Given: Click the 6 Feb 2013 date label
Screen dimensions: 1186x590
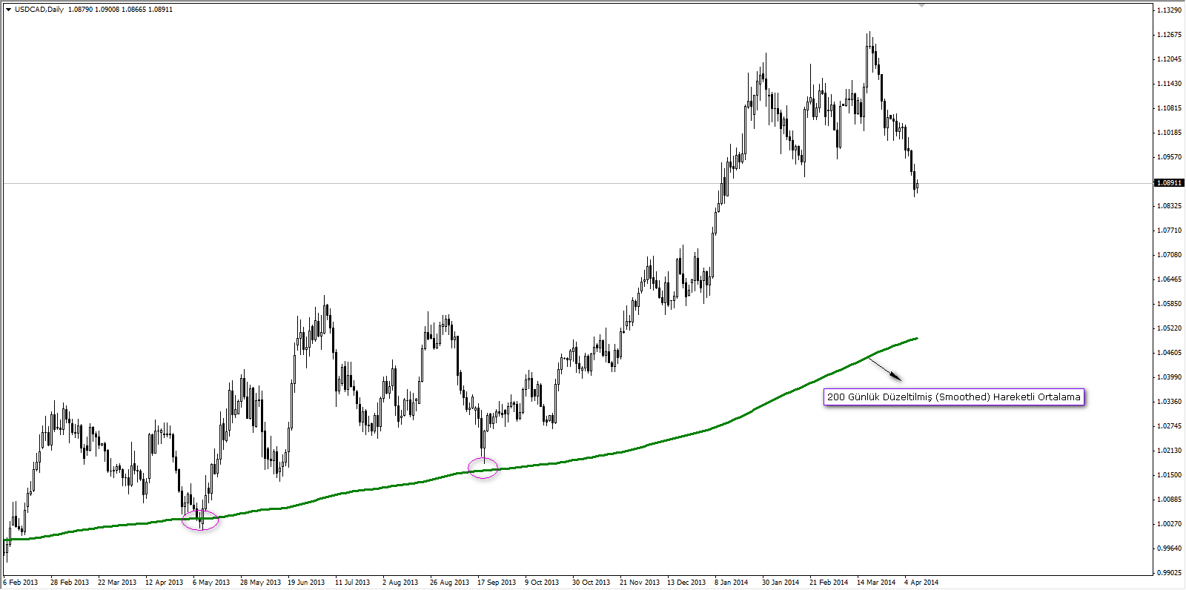Looking at the screenshot, I should 21,583.
